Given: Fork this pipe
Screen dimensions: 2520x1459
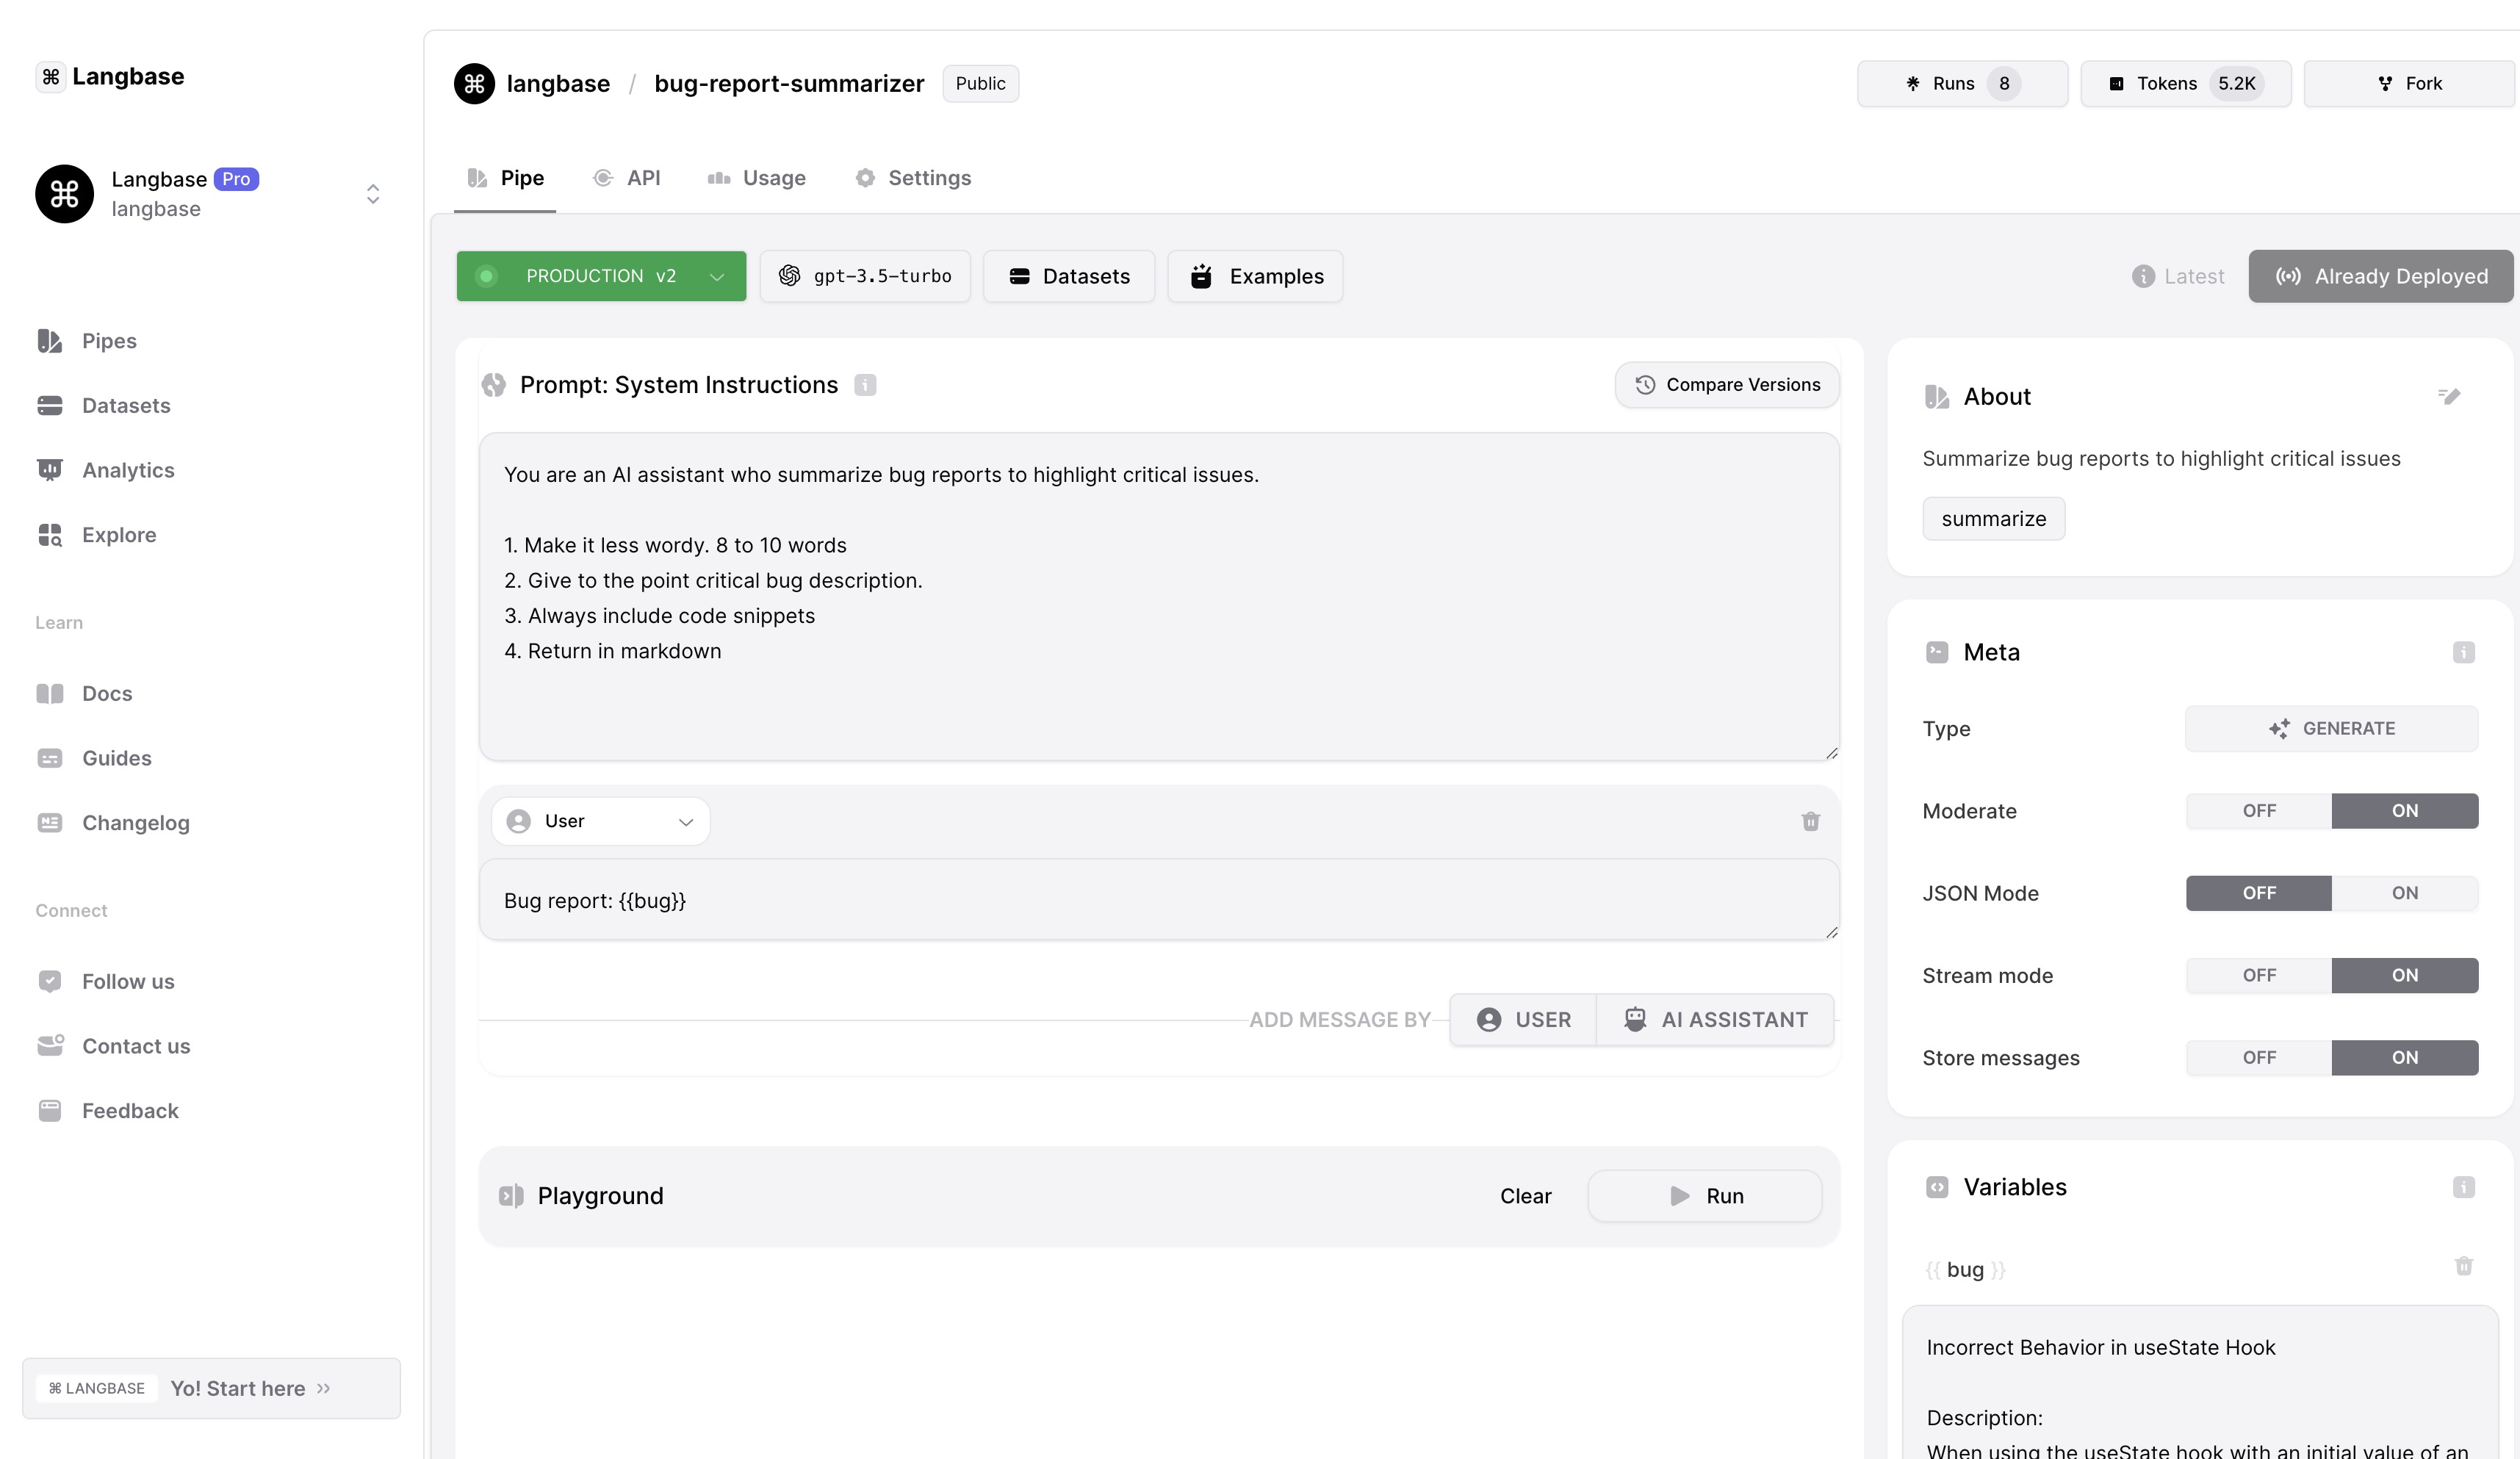Looking at the screenshot, I should (2409, 84).
